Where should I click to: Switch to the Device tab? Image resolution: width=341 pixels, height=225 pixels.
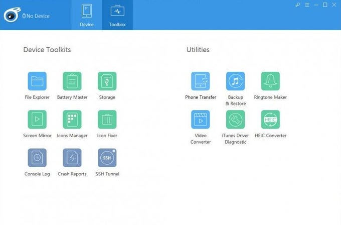click(86, 15)
